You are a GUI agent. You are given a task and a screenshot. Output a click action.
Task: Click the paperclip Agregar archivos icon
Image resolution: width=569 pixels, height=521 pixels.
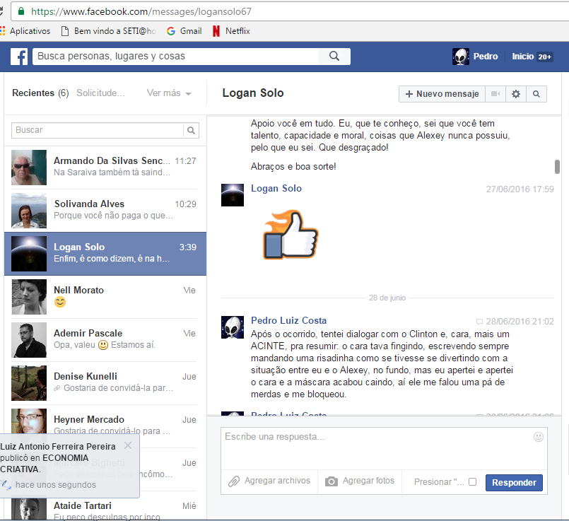[234, 481]
